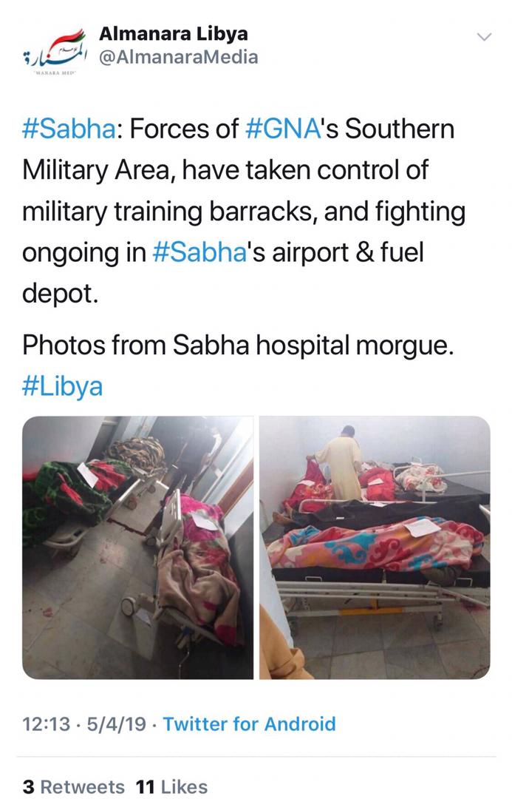Open the Twitter for Android source link
512x799 pixels.
(x=250, y=724)
